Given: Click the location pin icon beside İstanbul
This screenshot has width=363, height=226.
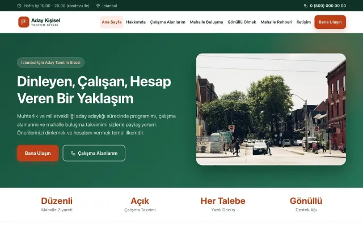Looking at the screenshot, I should [x=98, y=6].
